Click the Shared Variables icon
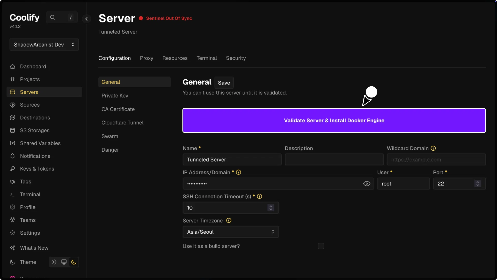The image size is (497, 280). click(x=12, y=143)
